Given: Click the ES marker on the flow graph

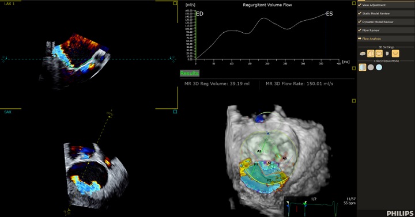Looking at the screenshot, I should click(329, 14).
